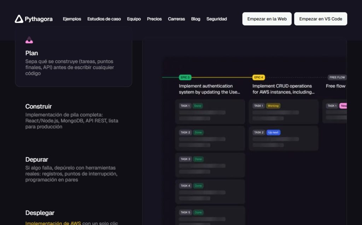The height and width of the screenshot is (225, 362).
Task: Open the Ejemplos menu item
Action: (x=72, y=19)
